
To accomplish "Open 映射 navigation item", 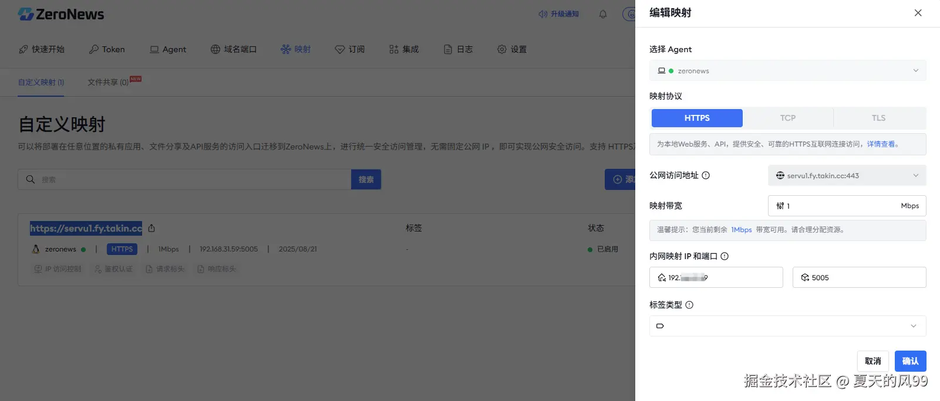I will click(296, 49).
